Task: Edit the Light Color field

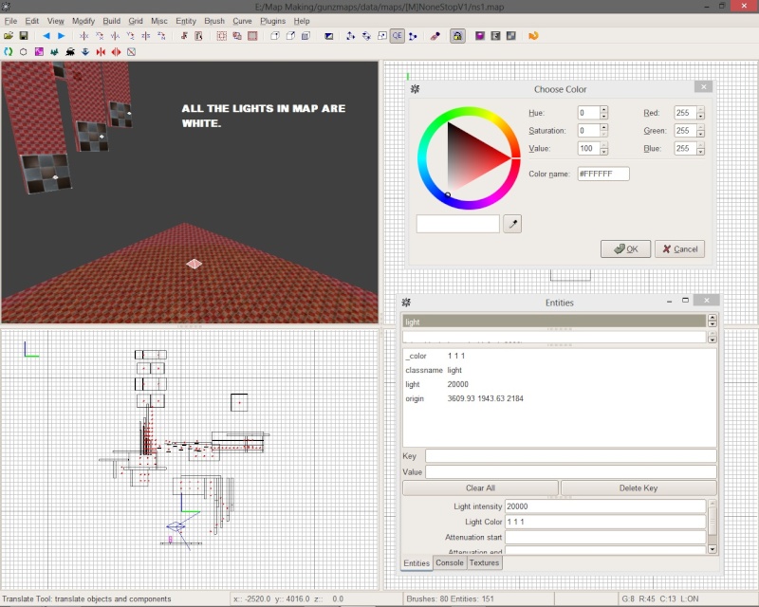Action: pyautogui.click(x=605, y=522)
